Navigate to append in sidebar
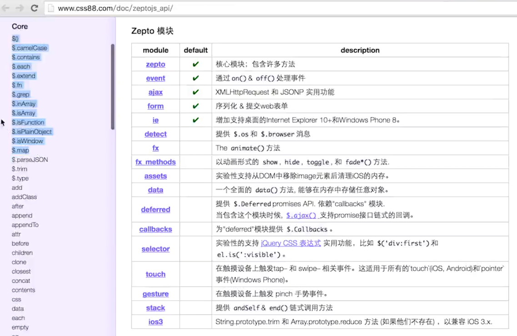The width and height of the screenshot is (517, 336). [x=22, y=216]
